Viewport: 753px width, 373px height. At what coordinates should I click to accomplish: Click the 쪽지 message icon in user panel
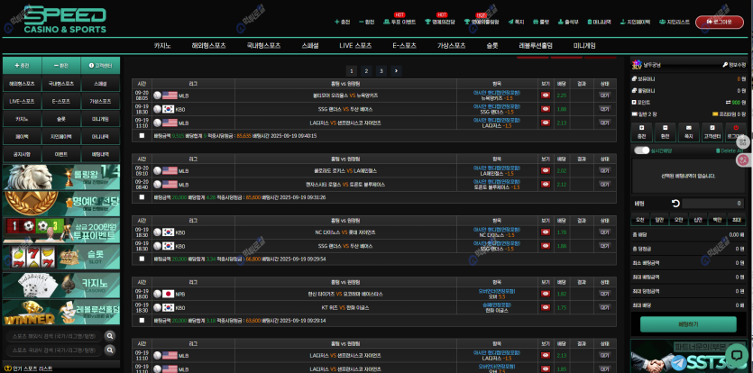click(688, 132)
